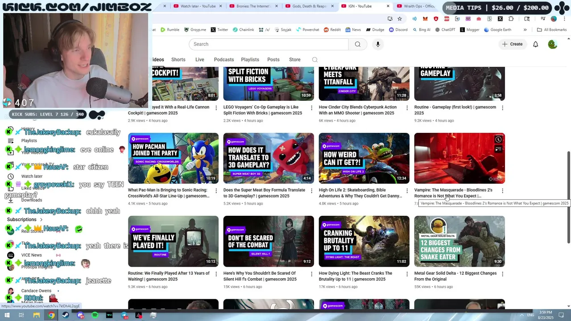The height and width of the screenshot is (321, 571).
Task: Open Spotify from the taskbar
Action: [95, 315]
